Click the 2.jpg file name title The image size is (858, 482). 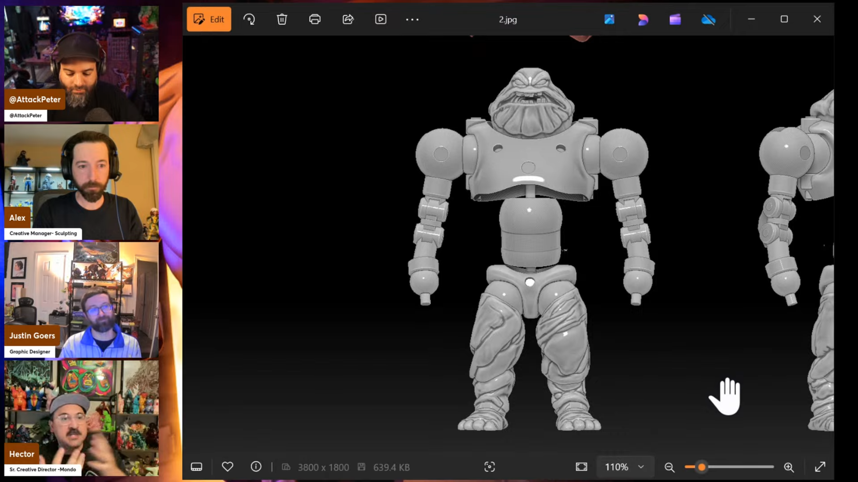pyautogui.click(x=508, y=20)
